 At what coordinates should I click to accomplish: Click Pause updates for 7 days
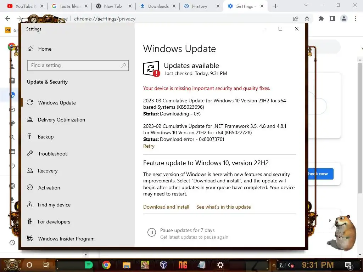(187, 230)
